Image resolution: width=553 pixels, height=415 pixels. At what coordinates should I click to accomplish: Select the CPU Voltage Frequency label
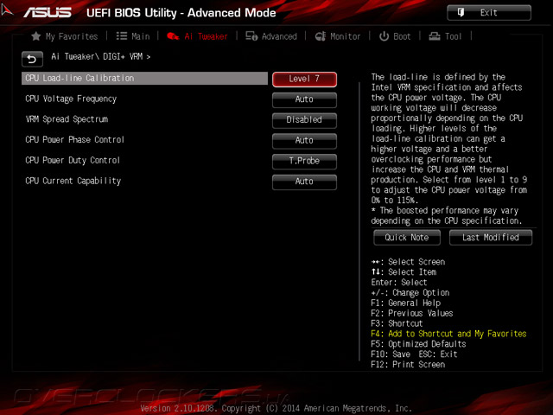[x=71, y=99]
